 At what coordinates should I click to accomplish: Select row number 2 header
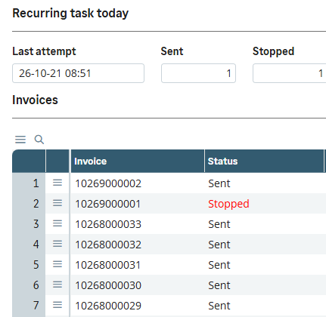[29, 204]
